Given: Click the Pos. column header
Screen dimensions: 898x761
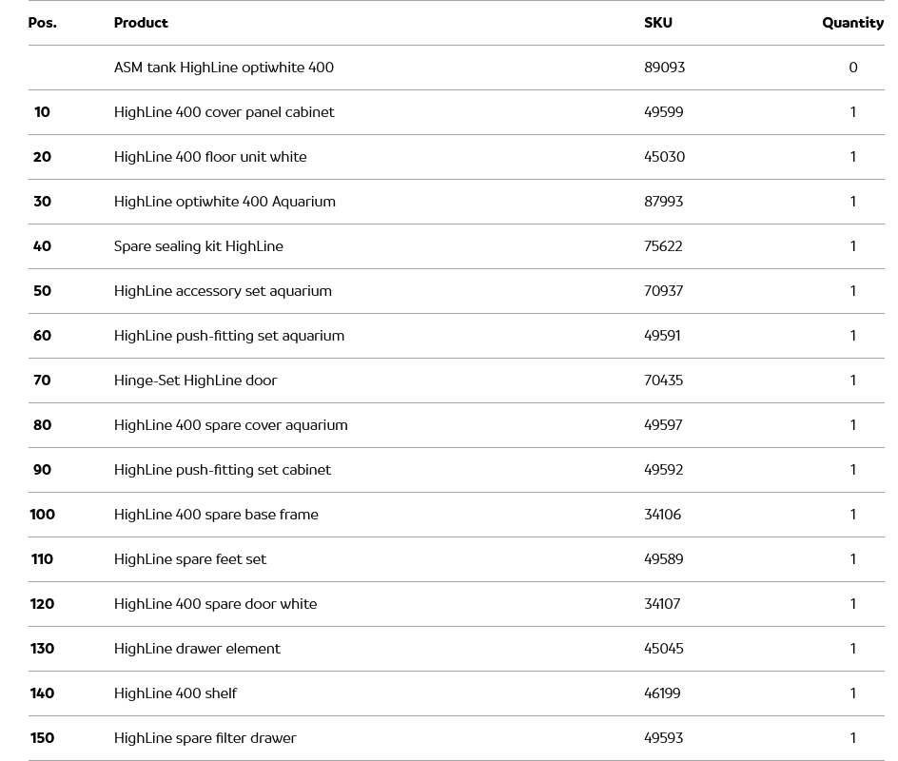Looking at the screenshot, I should (42, 23).
